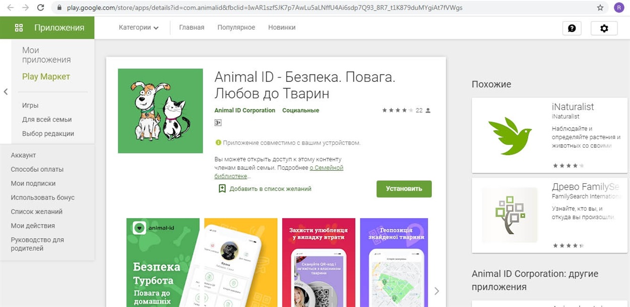
Task: Open Мои приложения in sidebar
Action: [x=46, y=55]
